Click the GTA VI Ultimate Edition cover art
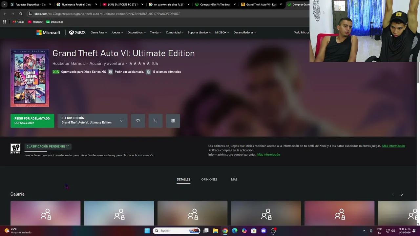420x236 pixels. (x=30, y=78)
